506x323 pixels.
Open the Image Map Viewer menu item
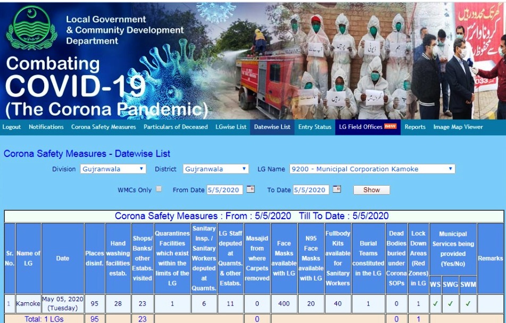click(x=458, y=127)
